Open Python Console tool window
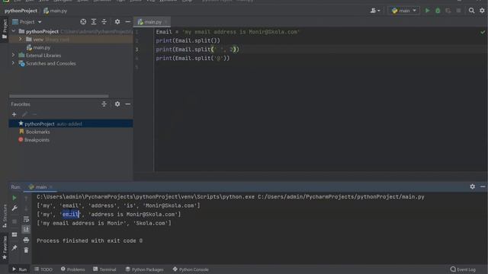The image size is (488, 274). click(191, 269)
